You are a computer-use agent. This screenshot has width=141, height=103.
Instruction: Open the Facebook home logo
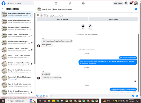click(x=3, y=3)
